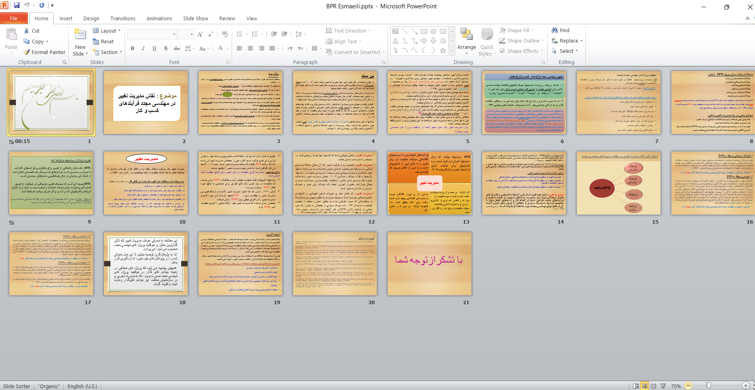Click Increase Font Size icon
This screenshot has width=755, height=390.
click(x=200, y=35)
